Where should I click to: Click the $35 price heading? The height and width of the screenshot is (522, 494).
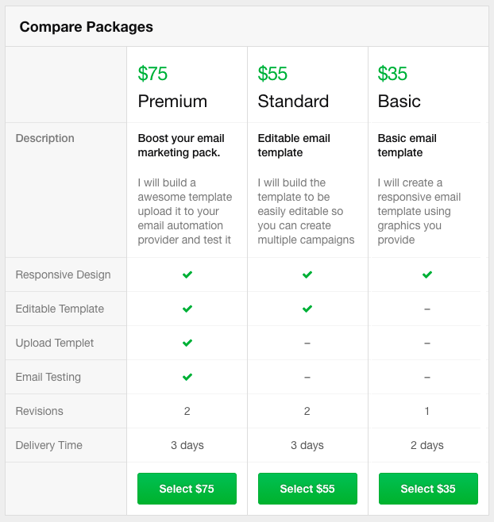point(393,74)
